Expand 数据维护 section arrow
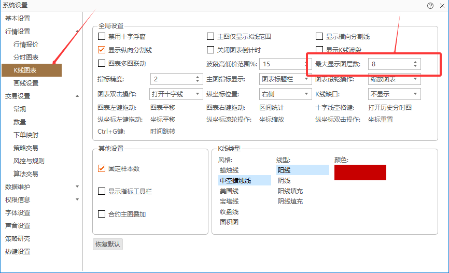The width and height of the screenshot is (449, 273). tap(77, 186)
